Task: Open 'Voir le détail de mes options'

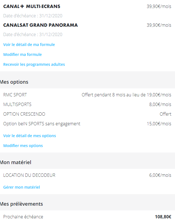Action: point(29,136)
